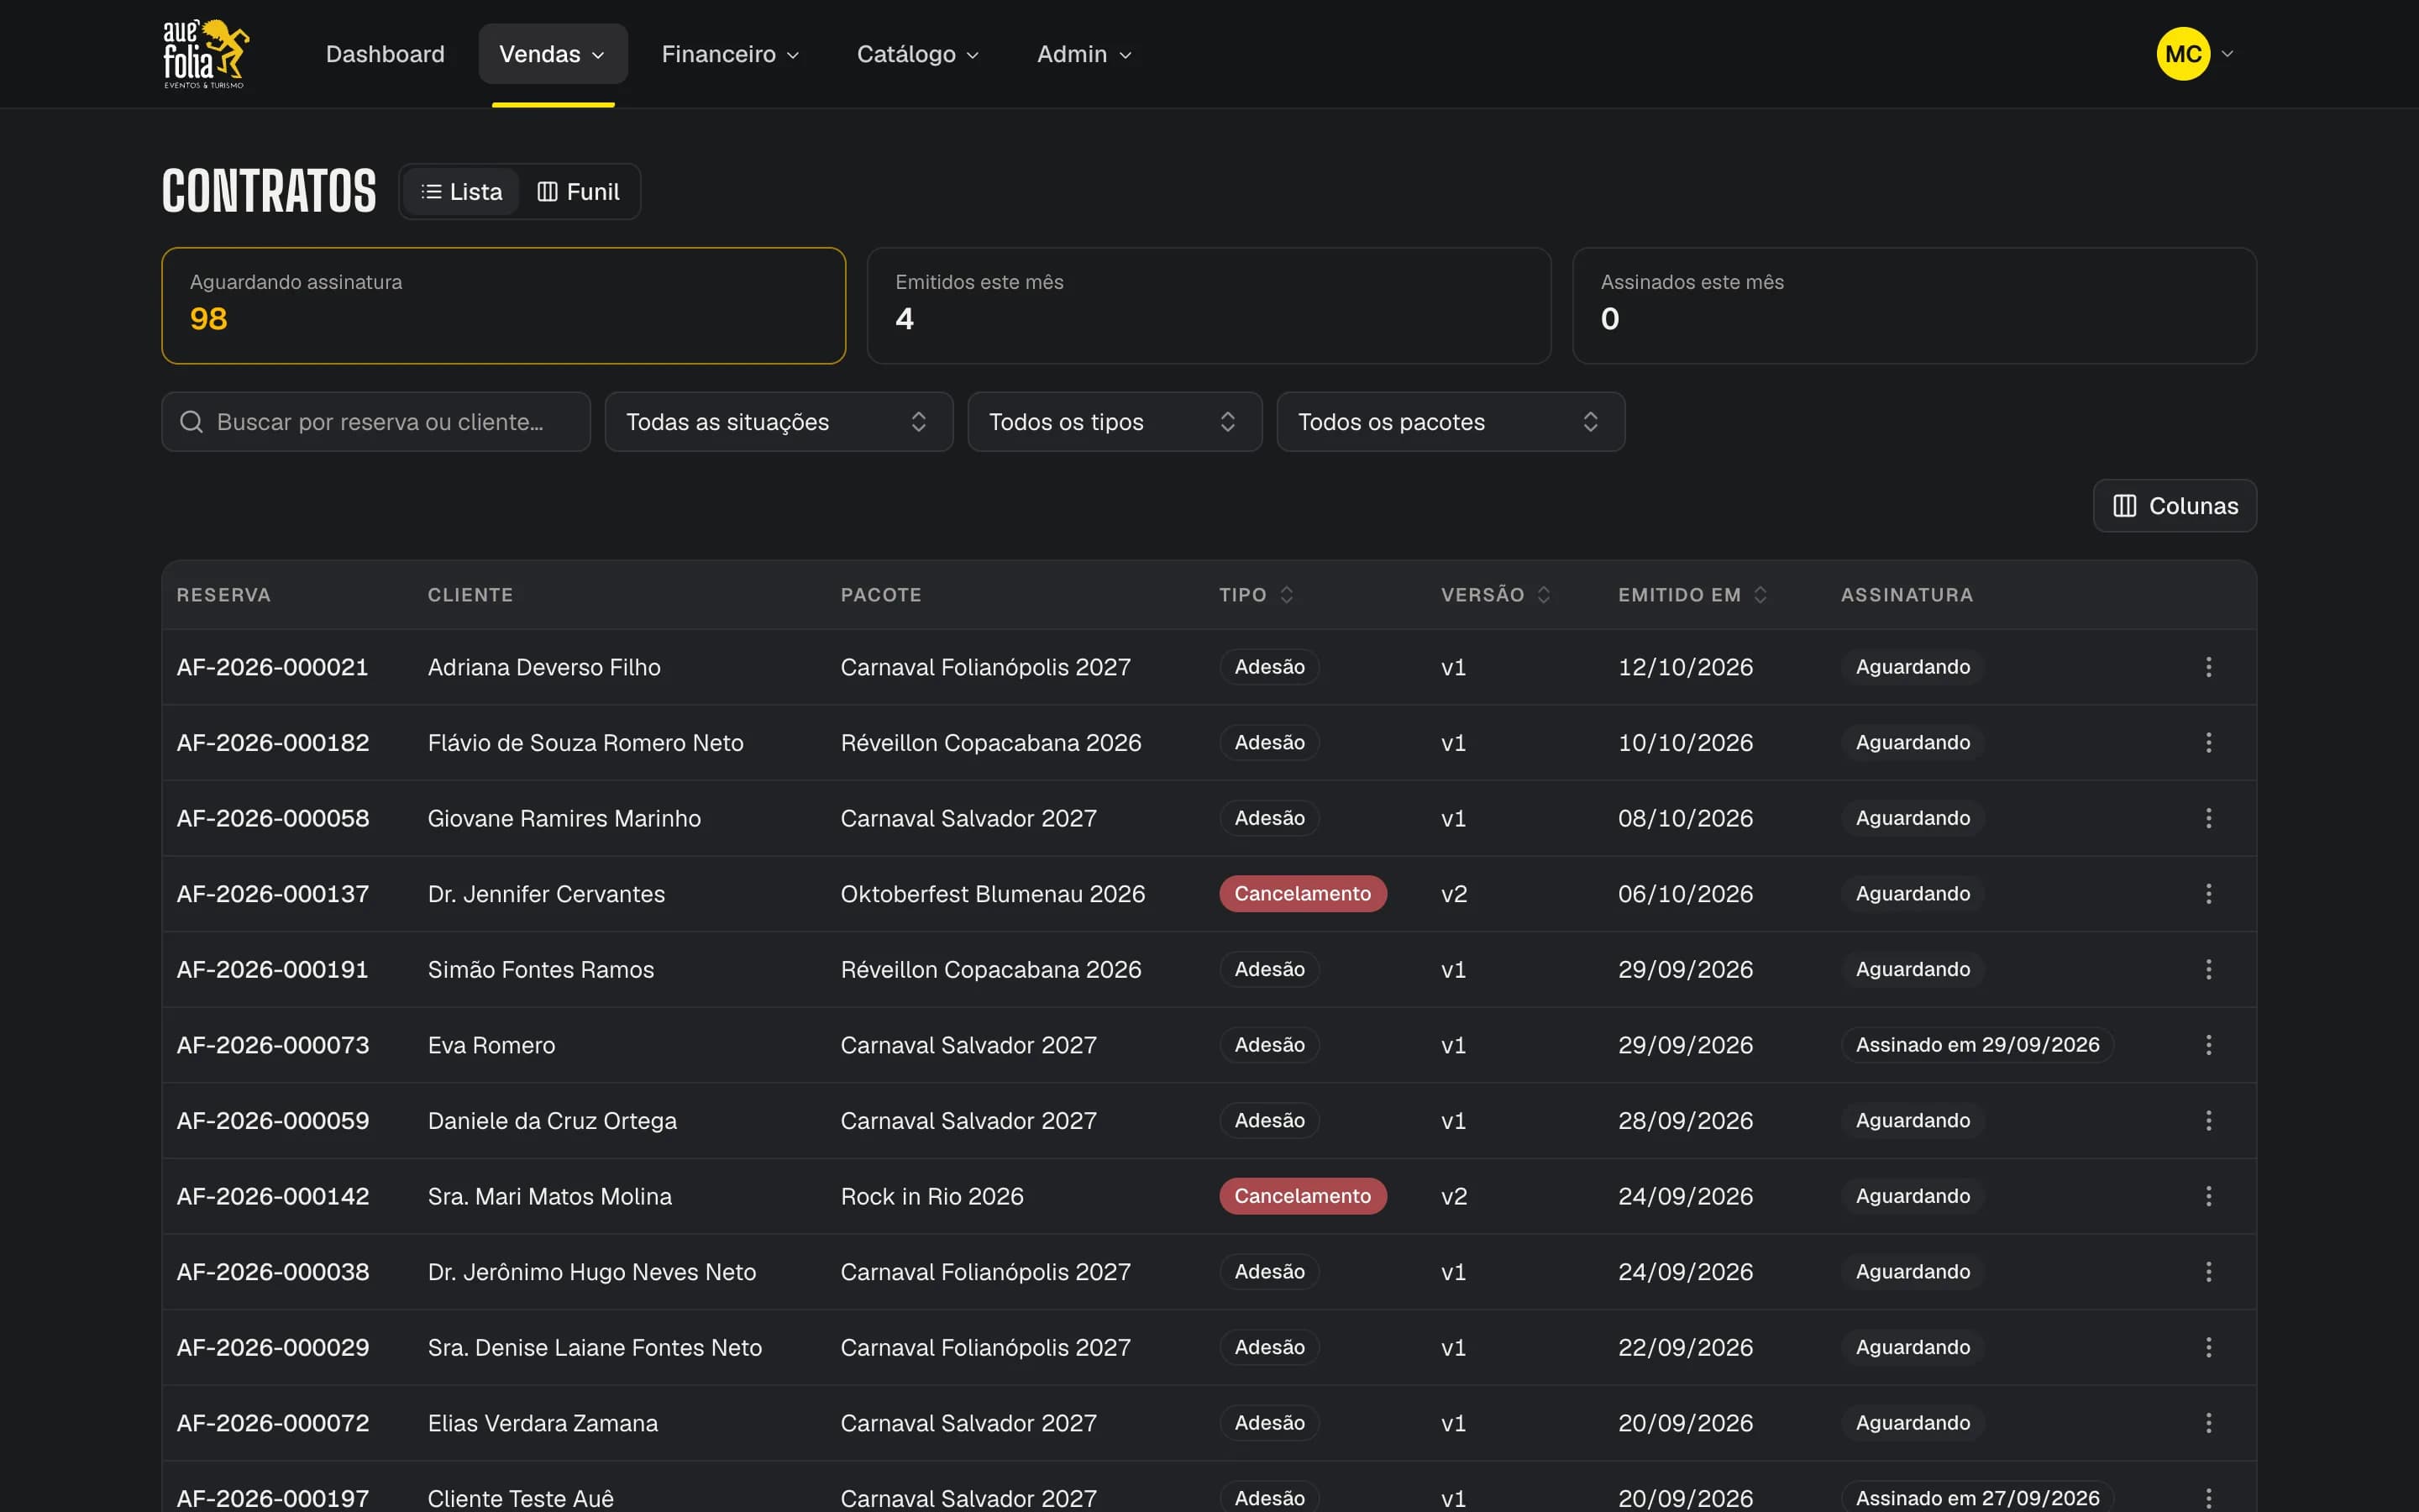Sort by Versão column arrows
Viewport: 2419px width, 1512px height.
tap(1543, 595)
